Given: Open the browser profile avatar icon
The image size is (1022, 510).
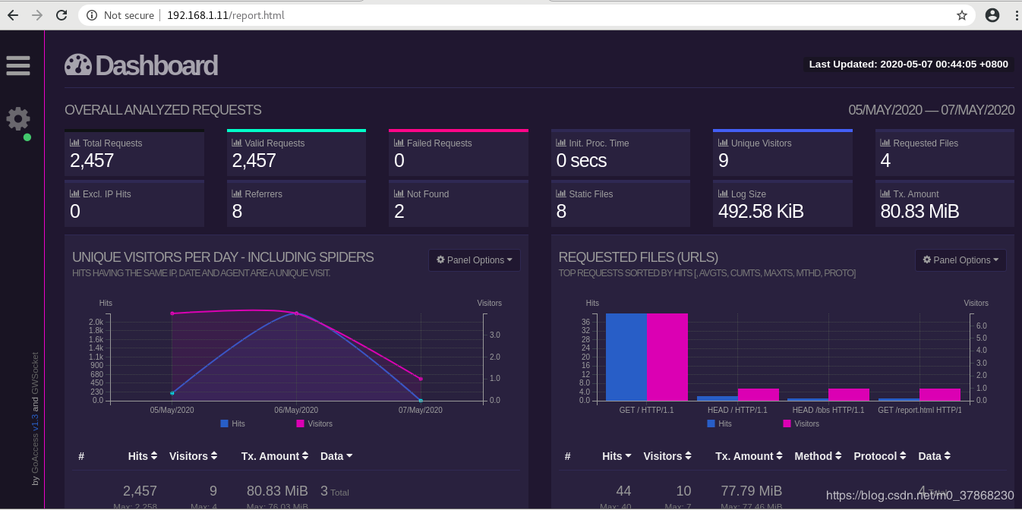Looking at the screenshot, I should point(992,15).
